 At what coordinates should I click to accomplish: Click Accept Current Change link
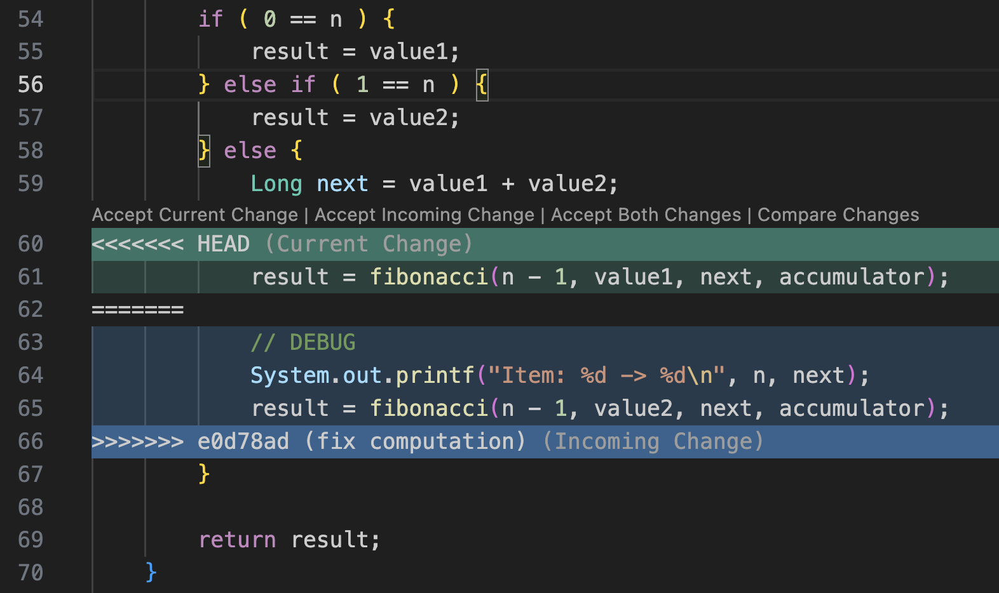click(x=195, y=215)
